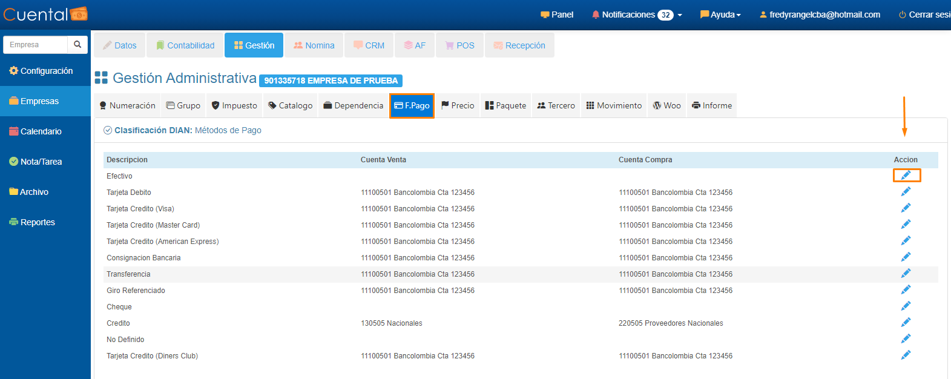Screen dimensions: 951x379
Task: Open the Impuesto tab
Action: coord(234,105)
